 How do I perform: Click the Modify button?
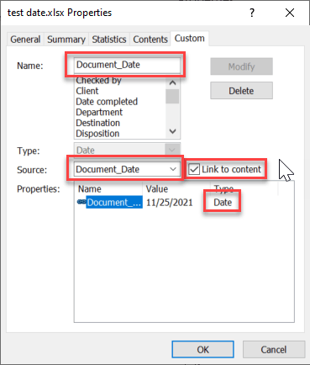click(241, 66)
